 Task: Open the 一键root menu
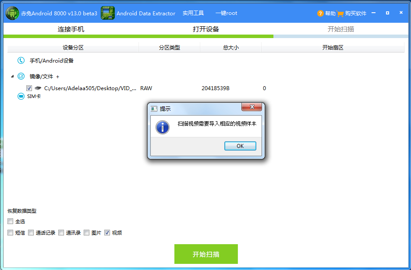point(226,13)
